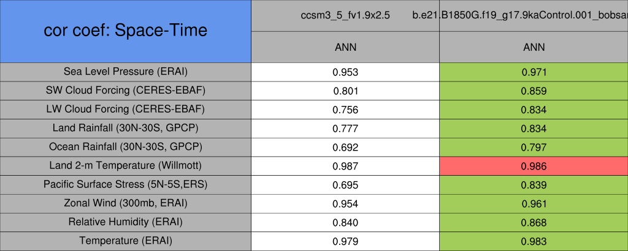Click the red cell showing 0.986
The height and width of the screenshot is (251, 628).
coord(534,166)
